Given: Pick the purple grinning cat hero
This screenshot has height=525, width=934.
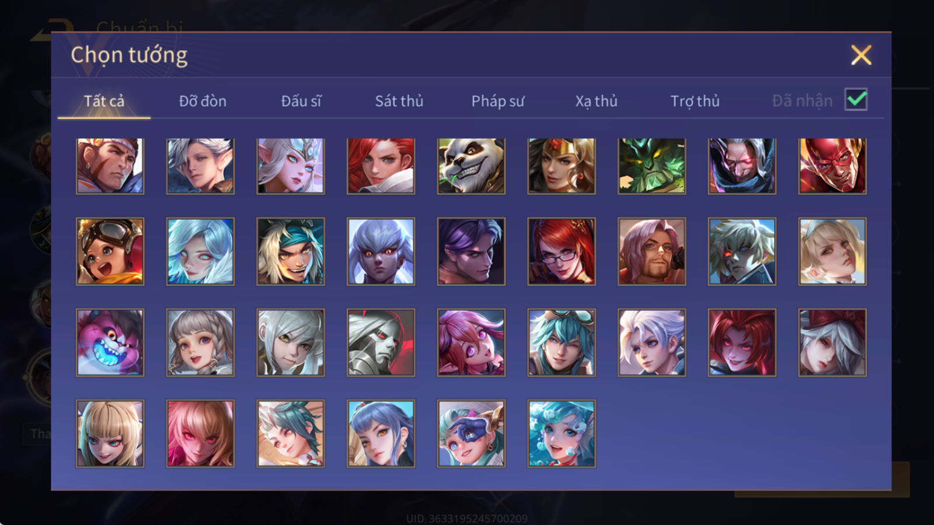Looking at the screenshot, I should (110, 342).
